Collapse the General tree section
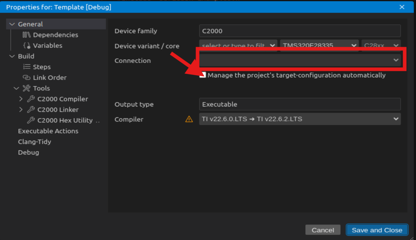 [12, 24]
